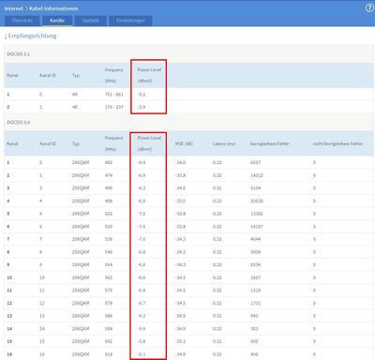Click correctable errors value 1627
The image size is (375, 360).
pyautogui.click(x=255, y=277)
